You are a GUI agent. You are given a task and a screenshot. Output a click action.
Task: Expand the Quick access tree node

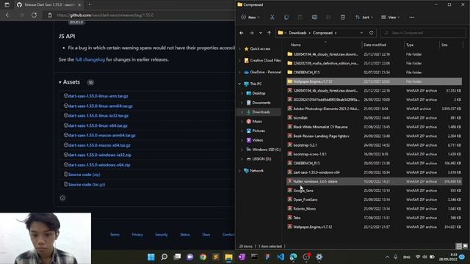[239, 49]
